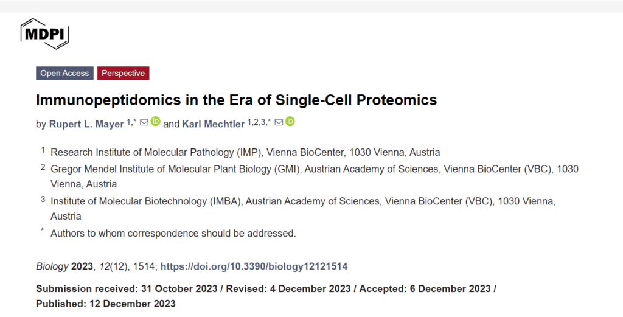
Task: Open author Rupert L. Mayer's details
Action: pyautogui.click(x=86, y=124)
